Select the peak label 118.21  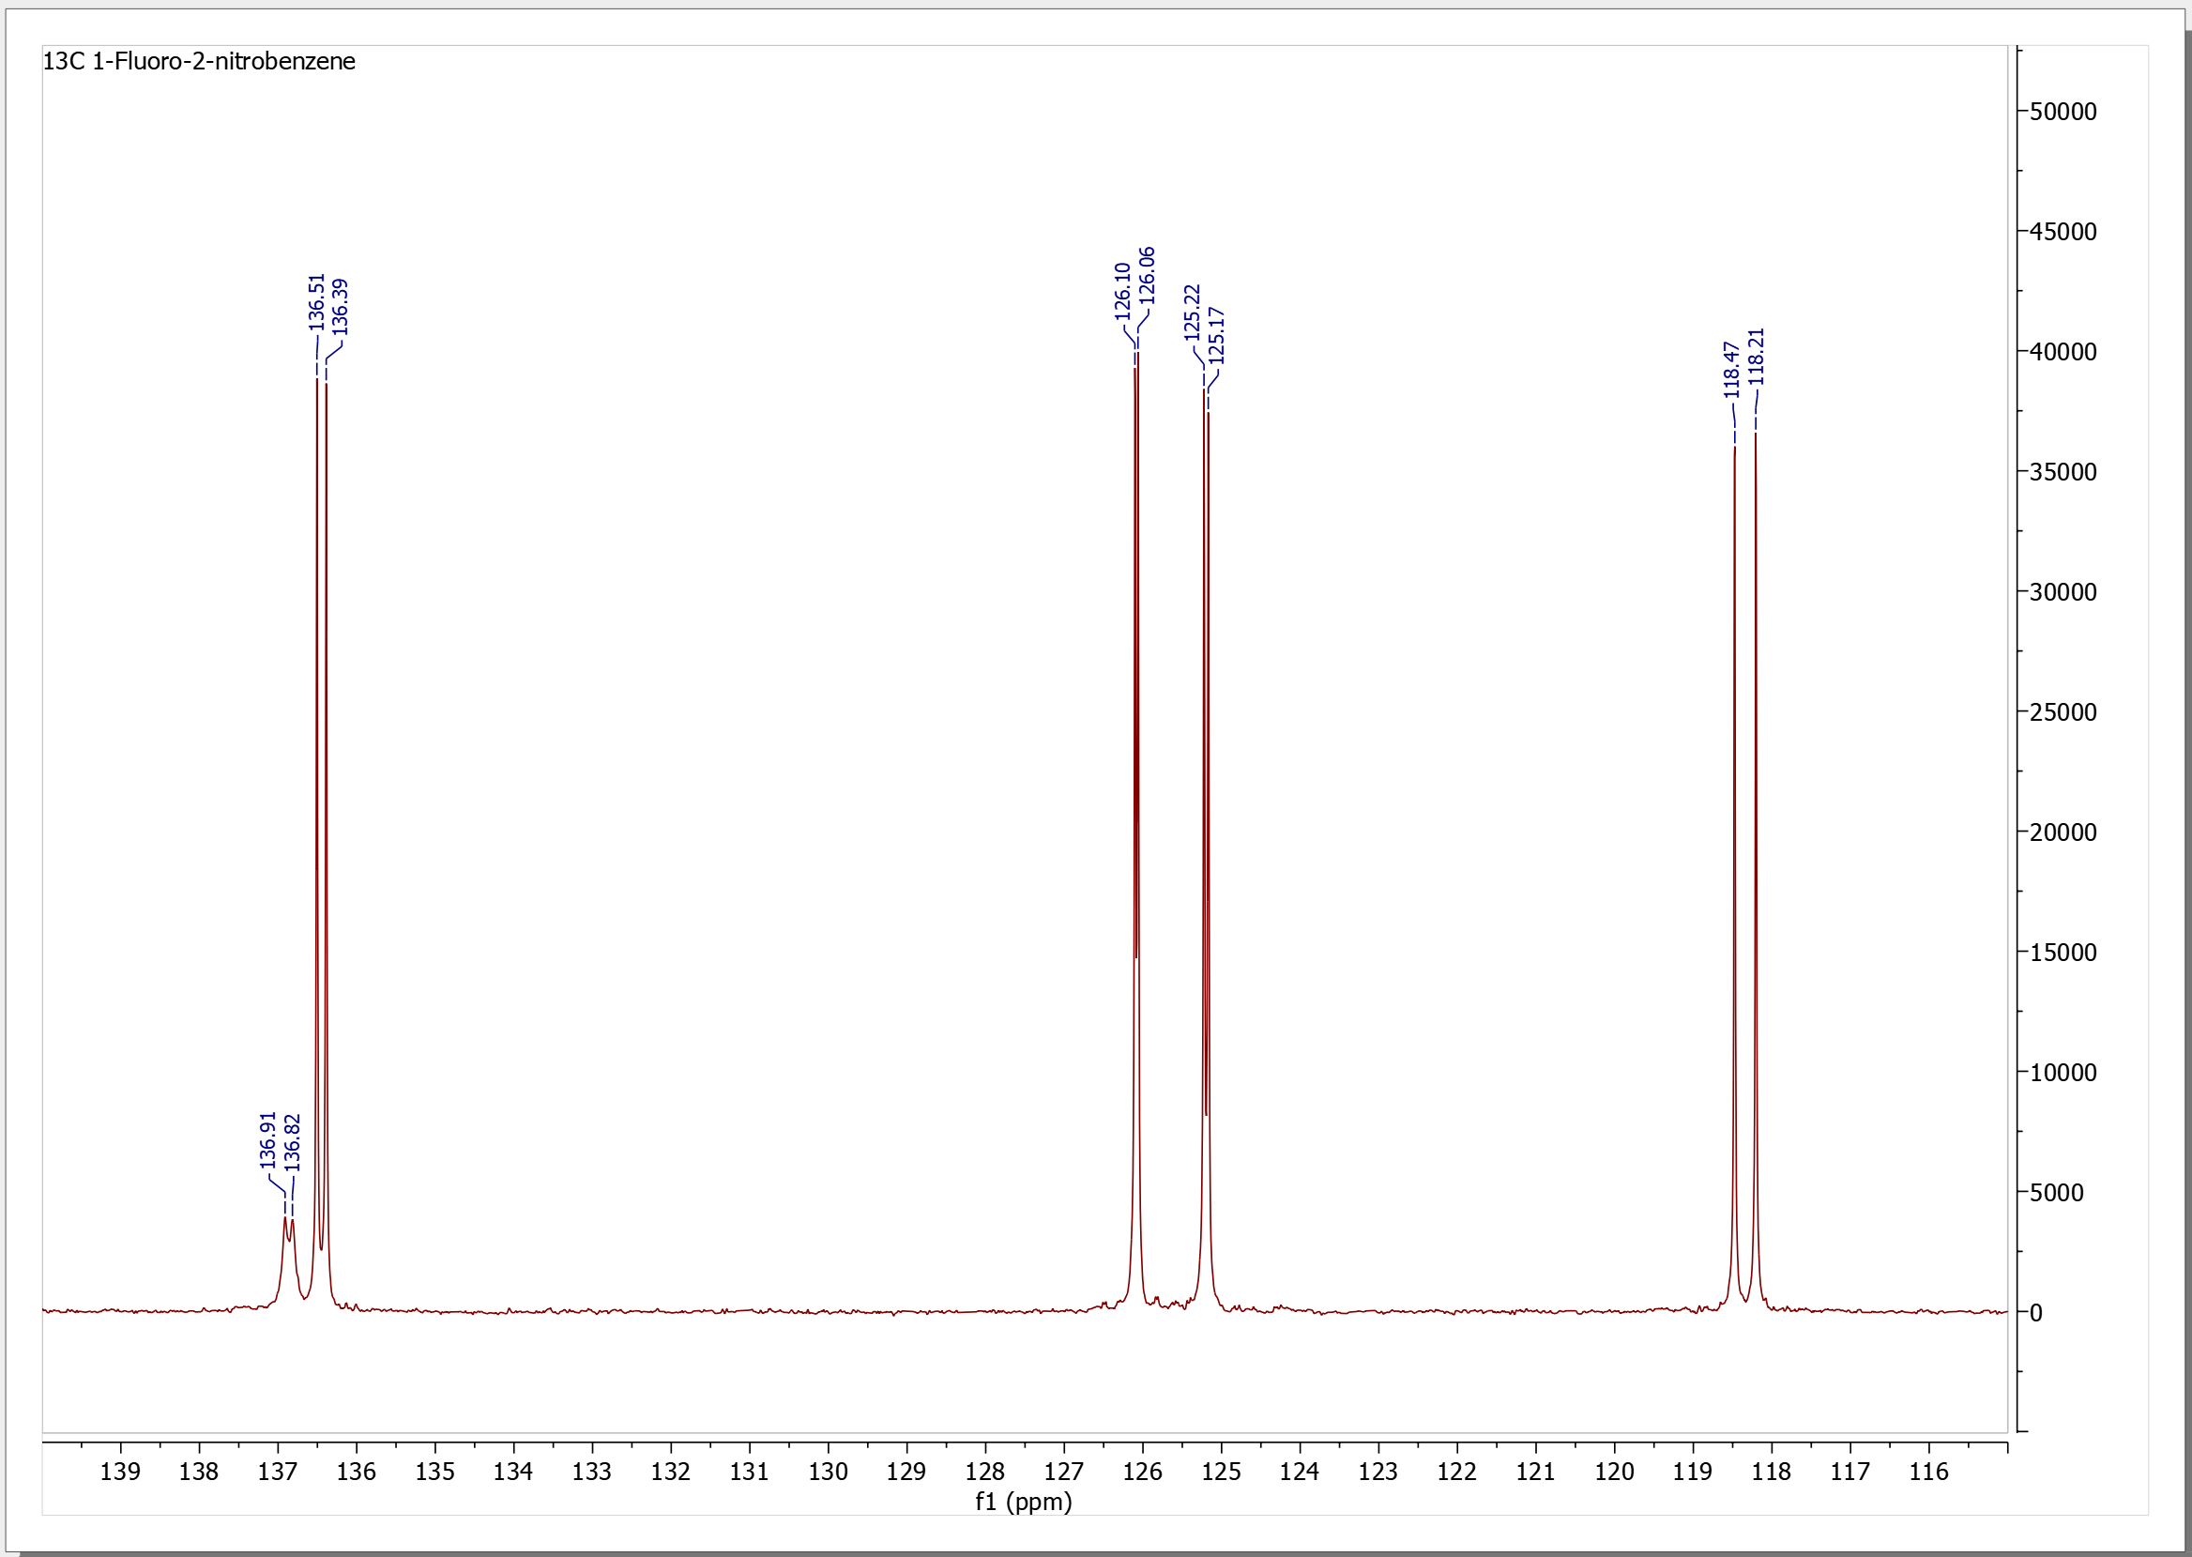click(x=1754, y=358)
